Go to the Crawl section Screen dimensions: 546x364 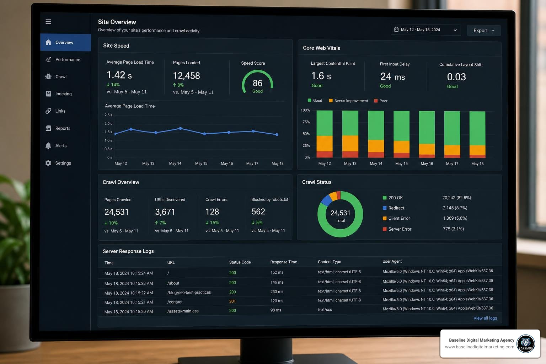pyautogui.click(x=65, y=76)
